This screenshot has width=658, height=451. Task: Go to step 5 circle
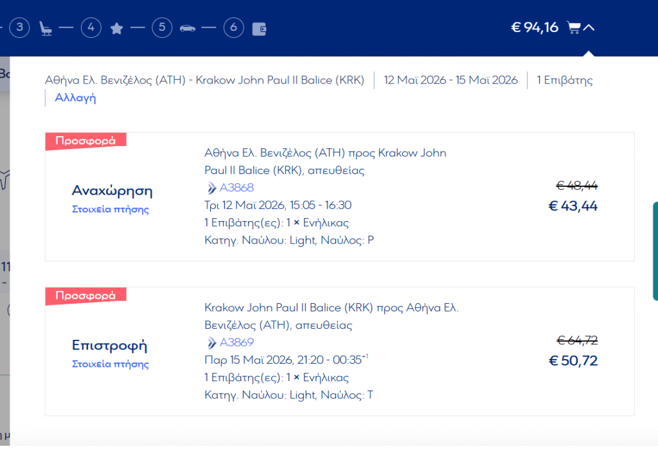pyautogui.click(x=162, y=28)
